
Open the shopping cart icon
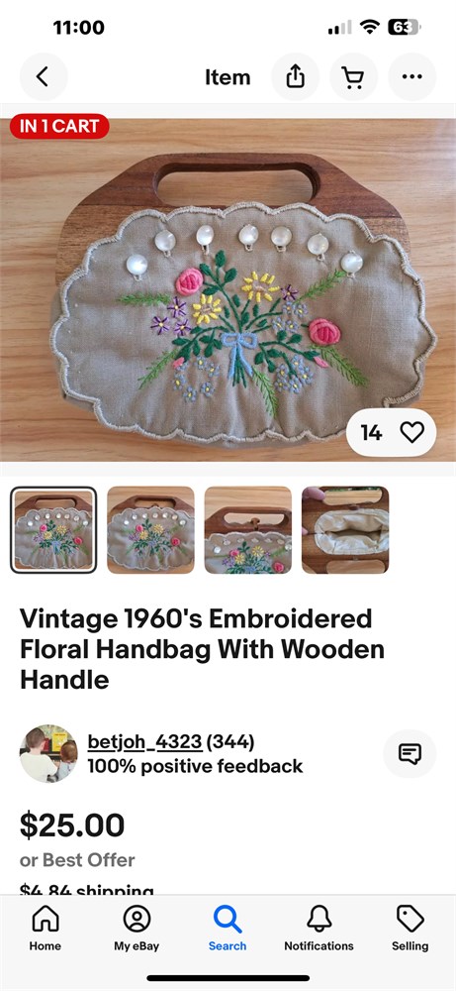coord(353,77)
